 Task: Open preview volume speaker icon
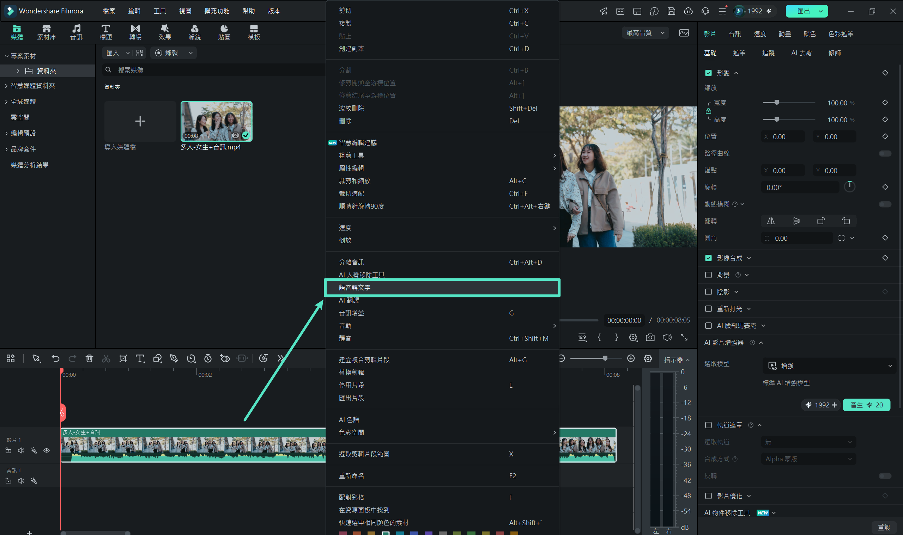[667, 337]
